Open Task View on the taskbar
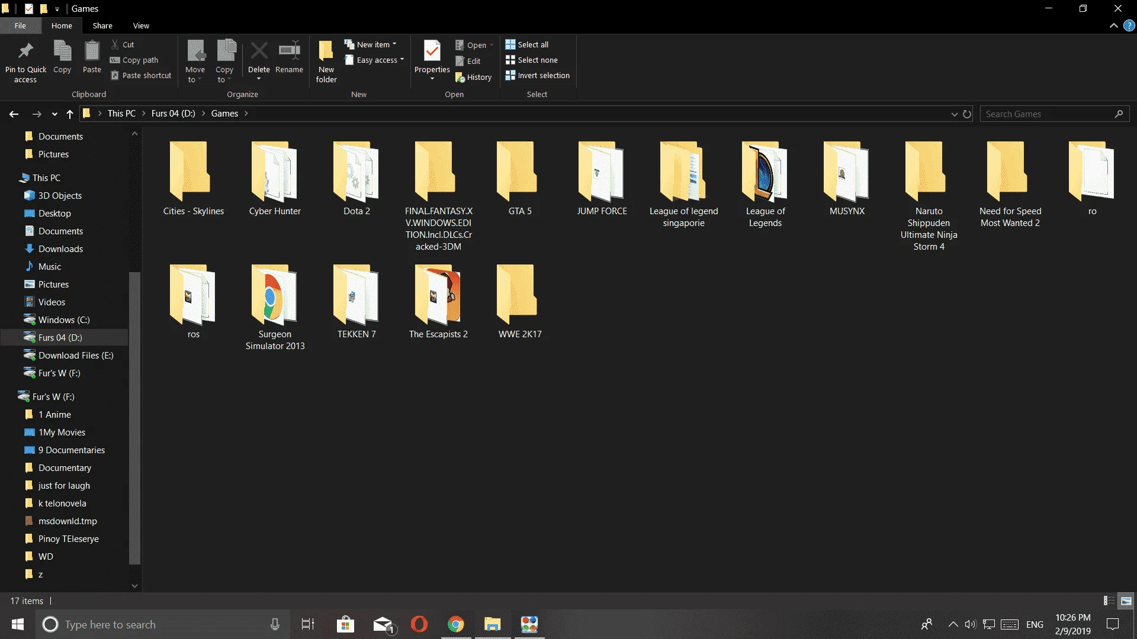The width and height of the screenshot is (1137, 639). pos(308,624)
